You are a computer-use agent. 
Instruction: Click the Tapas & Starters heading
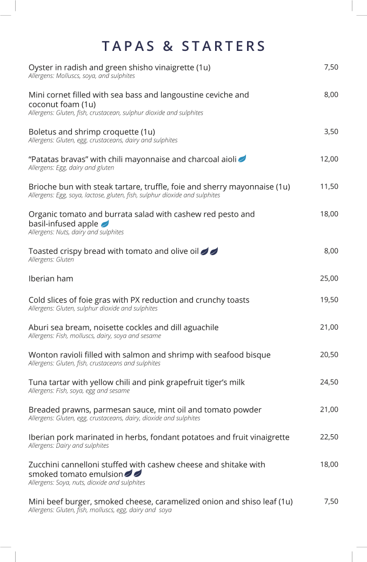[184, 46]
